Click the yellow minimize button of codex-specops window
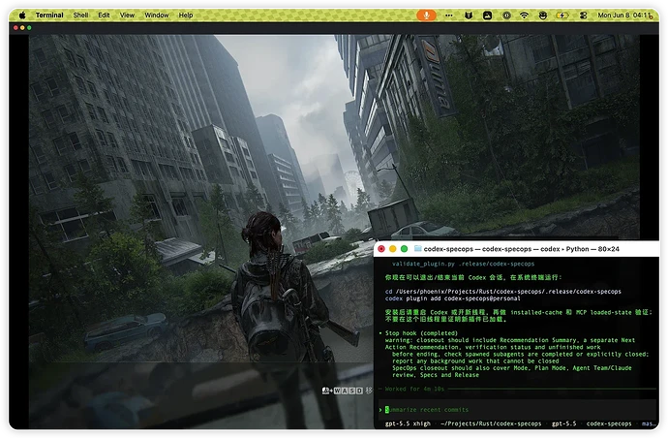Image resolution: width=668 pixels, height=438 pixels. point(393,249)
